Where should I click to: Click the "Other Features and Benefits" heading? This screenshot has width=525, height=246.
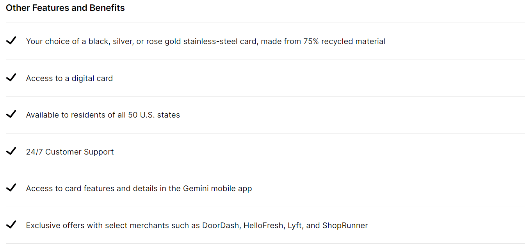pyautogui.click(x=65, y=8)
